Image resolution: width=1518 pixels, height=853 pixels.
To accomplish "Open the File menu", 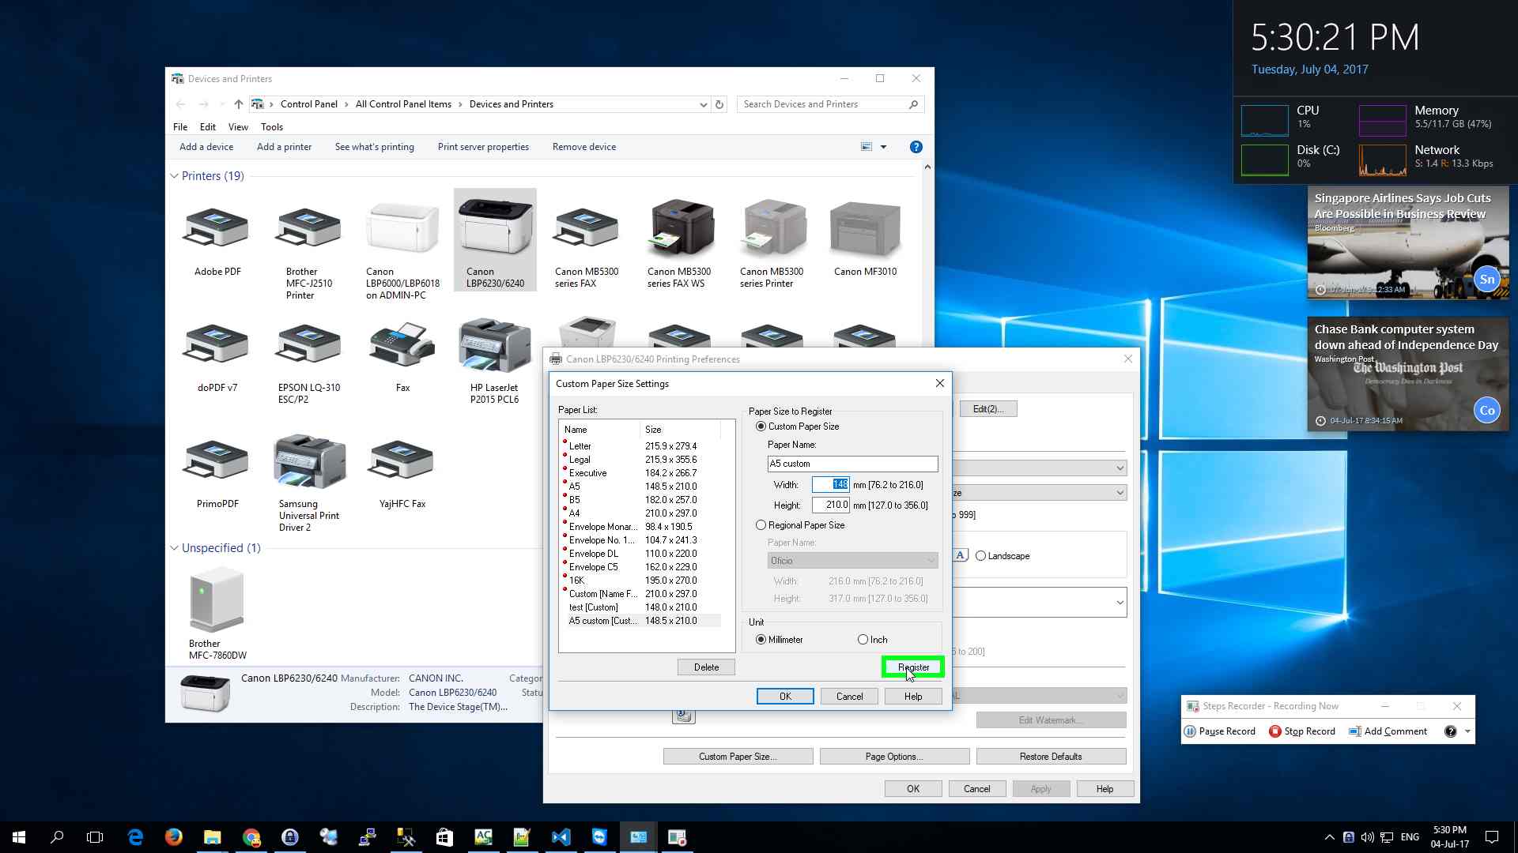I will click(180, 127).
